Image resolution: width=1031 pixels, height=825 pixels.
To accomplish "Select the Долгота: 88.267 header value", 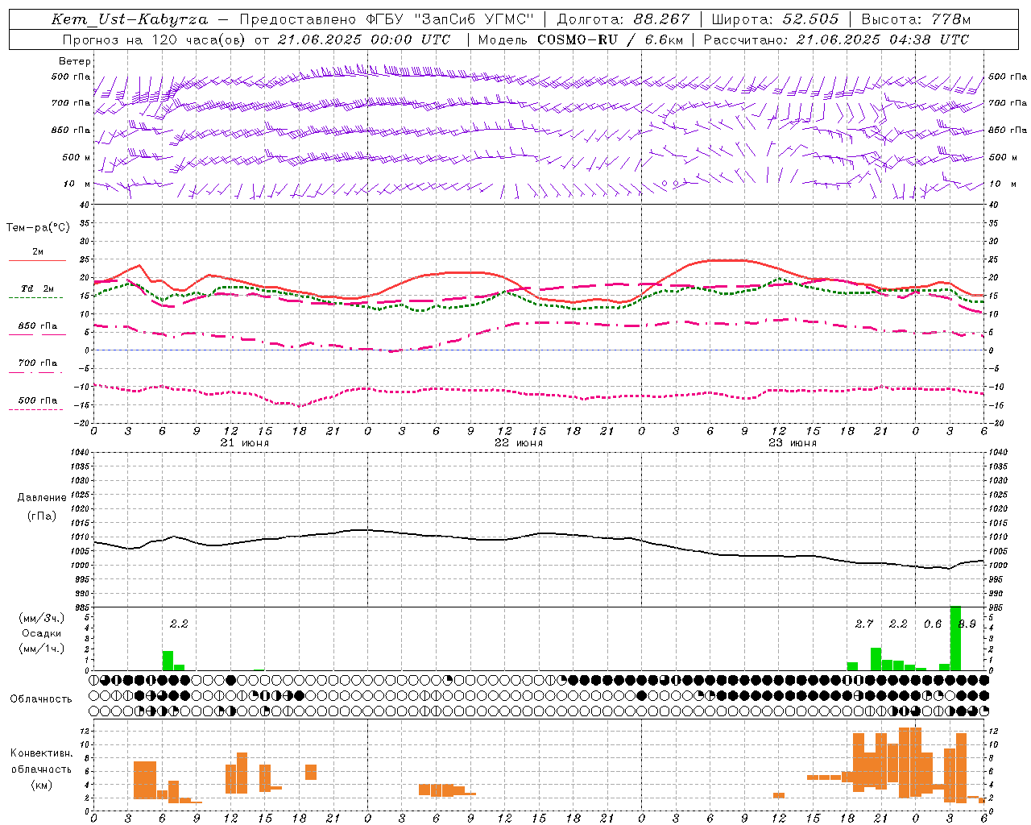I will pyautogui.click(x=623, y=19).
